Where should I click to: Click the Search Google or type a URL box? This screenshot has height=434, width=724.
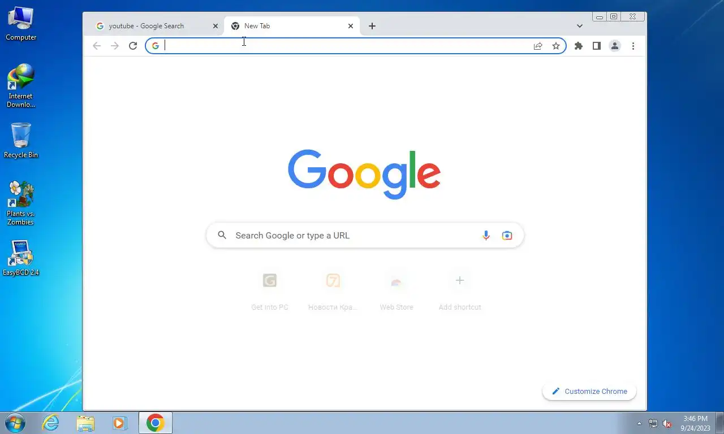pos(365,235)
